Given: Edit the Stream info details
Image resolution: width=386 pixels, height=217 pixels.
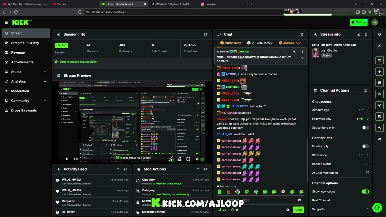Looking at the screenshot, I should 359,34.
